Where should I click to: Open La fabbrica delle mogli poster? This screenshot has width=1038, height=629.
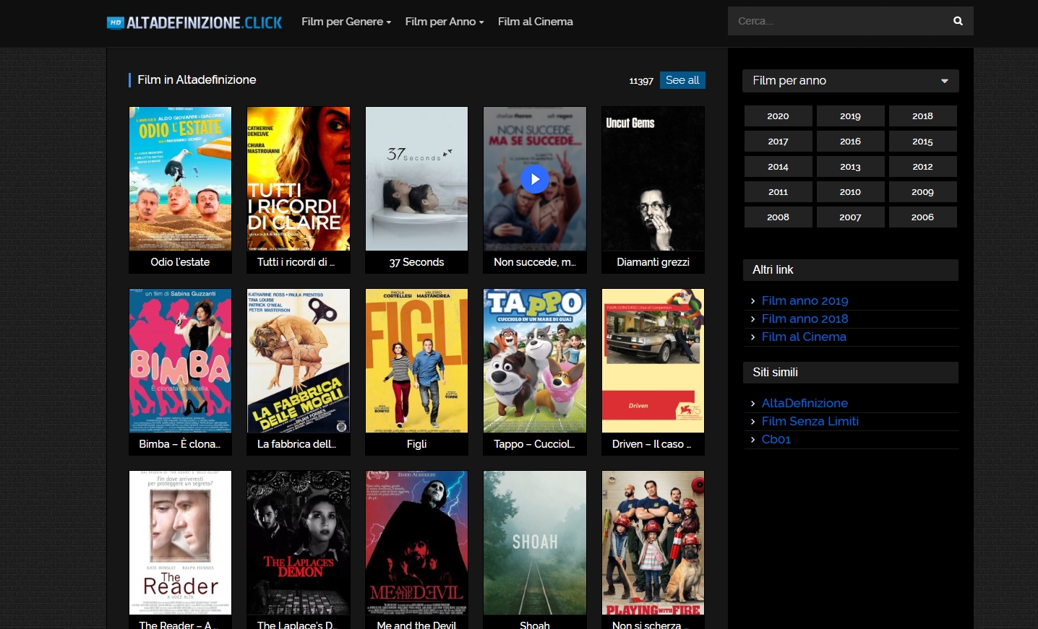tap(299, 360)
